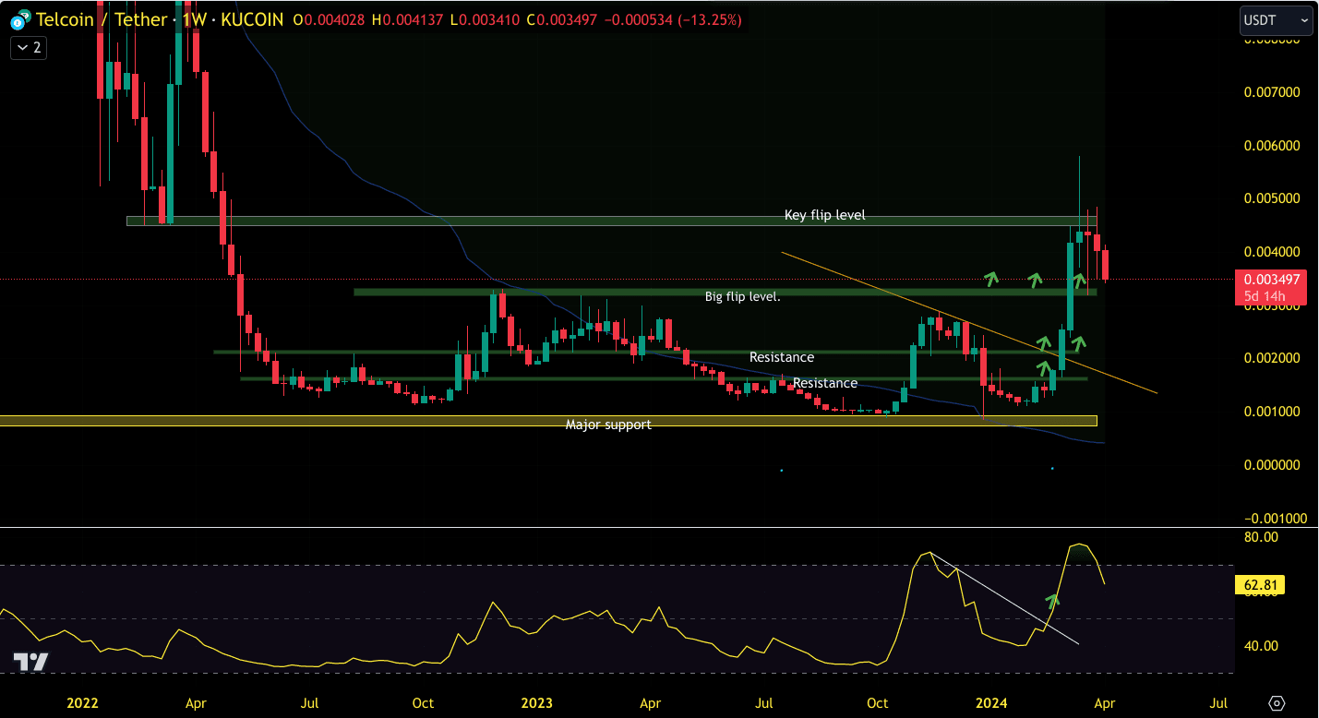Select the Key flip level text label

(x=825, y=216)
